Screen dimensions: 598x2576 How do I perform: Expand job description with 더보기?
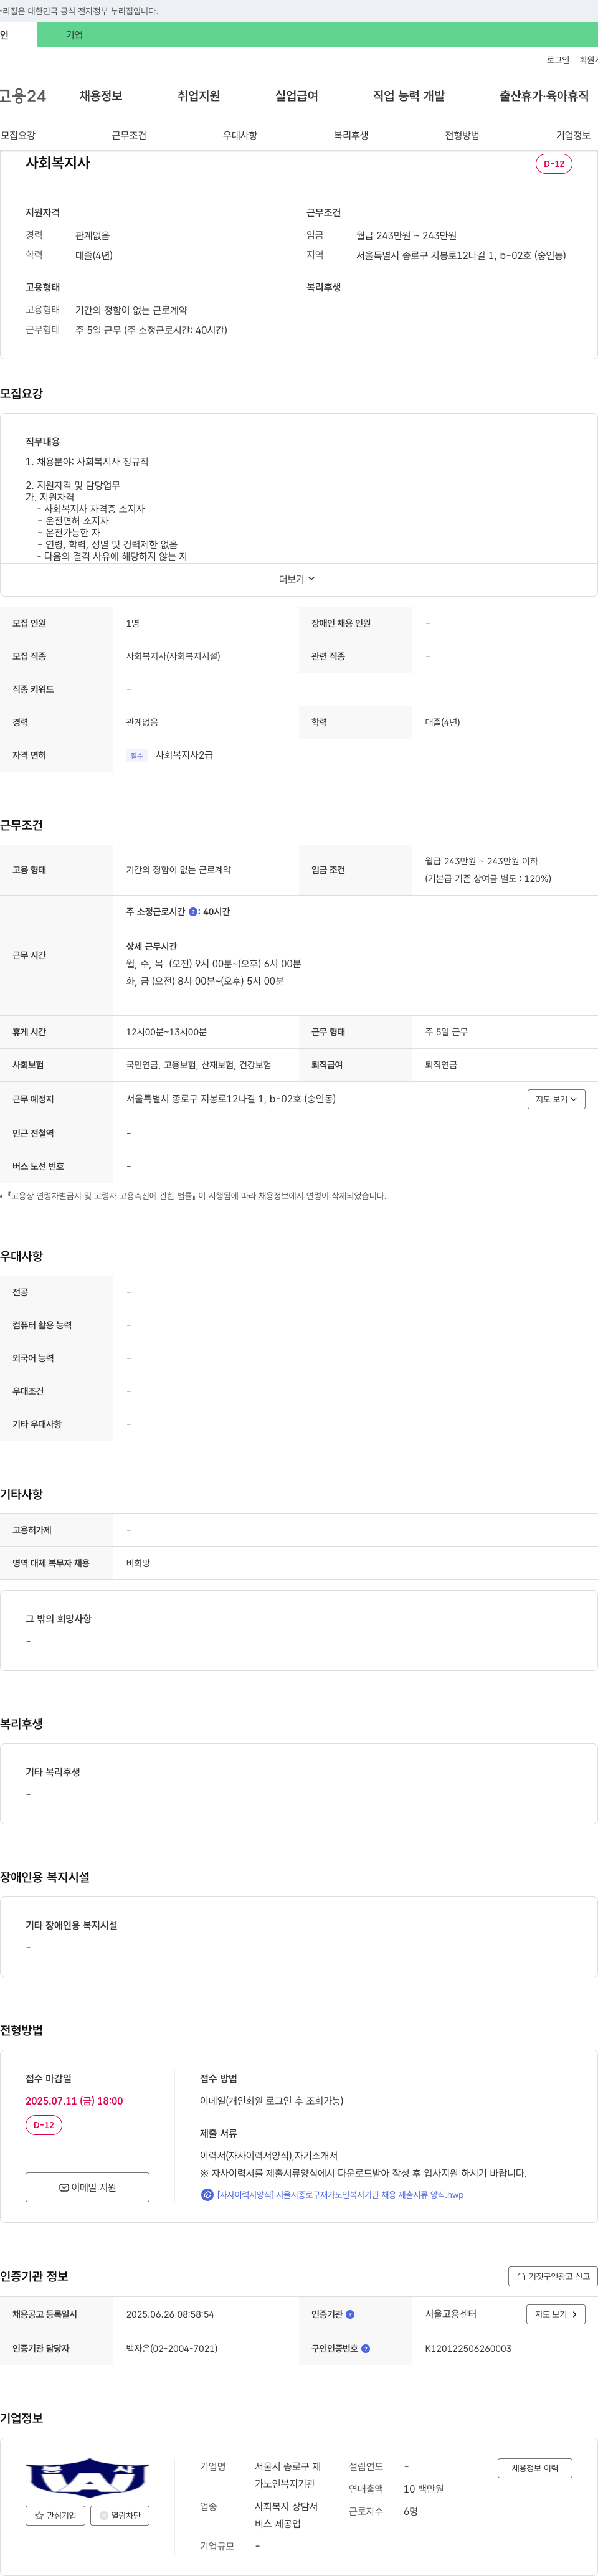pos(298,579)
